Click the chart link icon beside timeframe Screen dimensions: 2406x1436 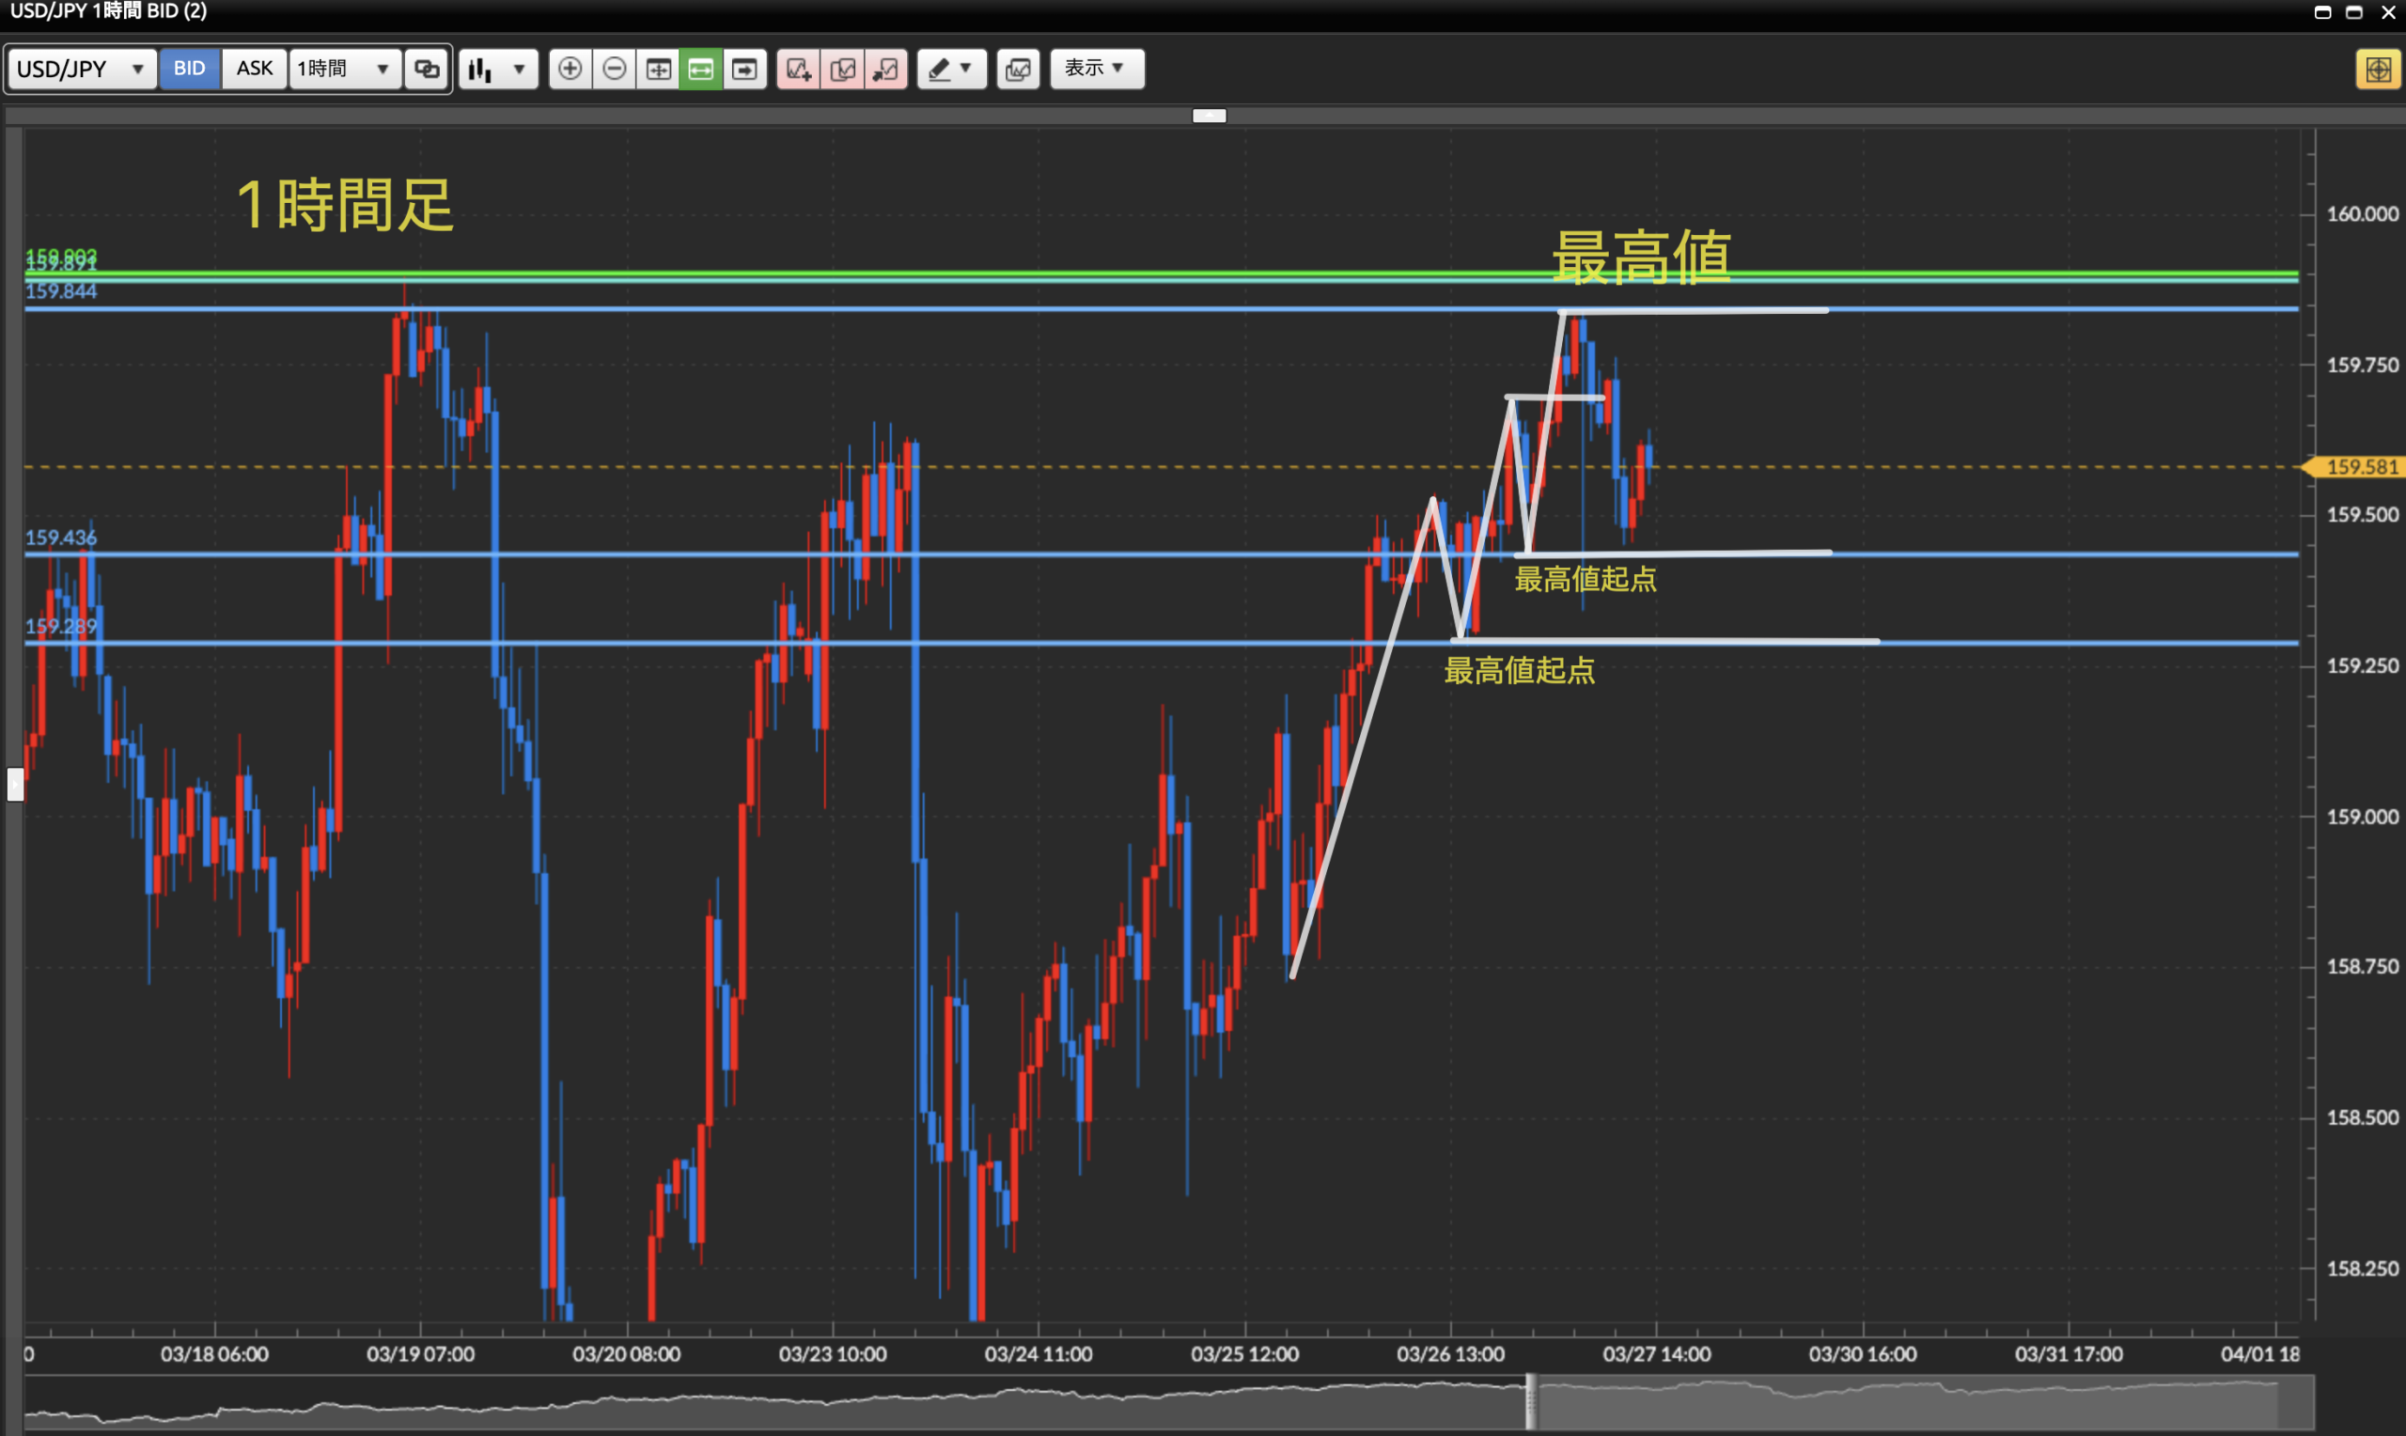coord(427,69)
